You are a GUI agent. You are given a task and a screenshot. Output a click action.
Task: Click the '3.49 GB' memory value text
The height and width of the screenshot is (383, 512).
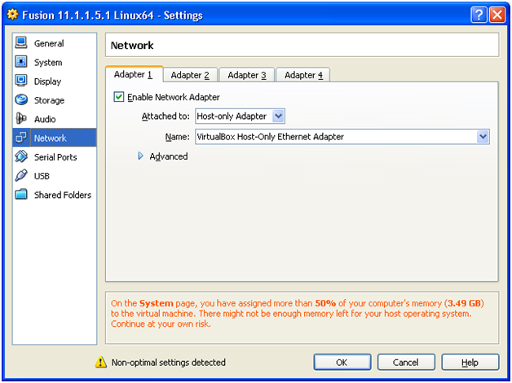(x=464, y=303)
